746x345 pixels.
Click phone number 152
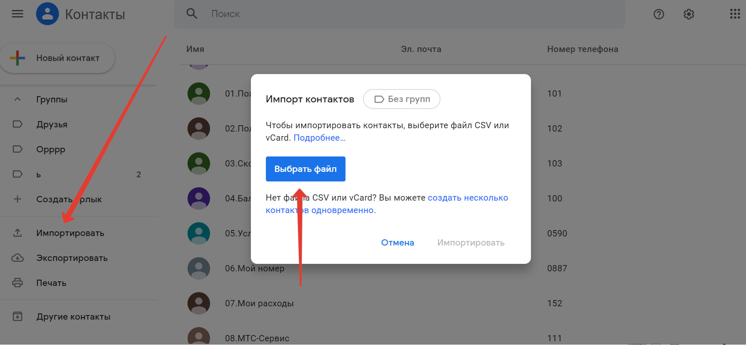(x=555, y=303)
